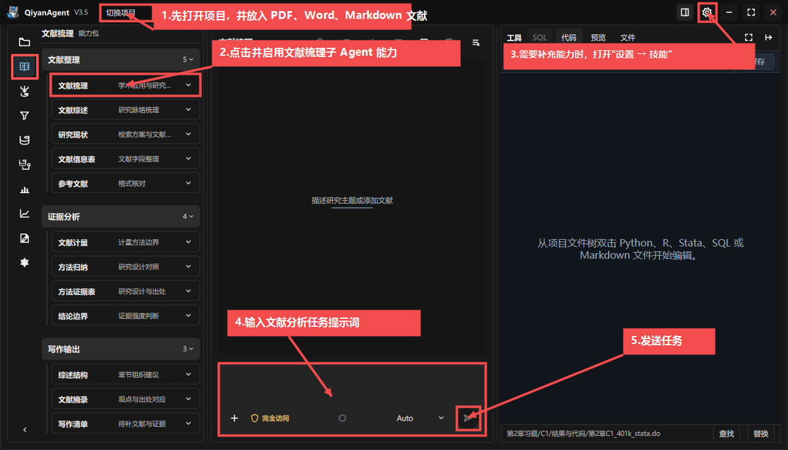Select the 方法证据表 capability

125,291
